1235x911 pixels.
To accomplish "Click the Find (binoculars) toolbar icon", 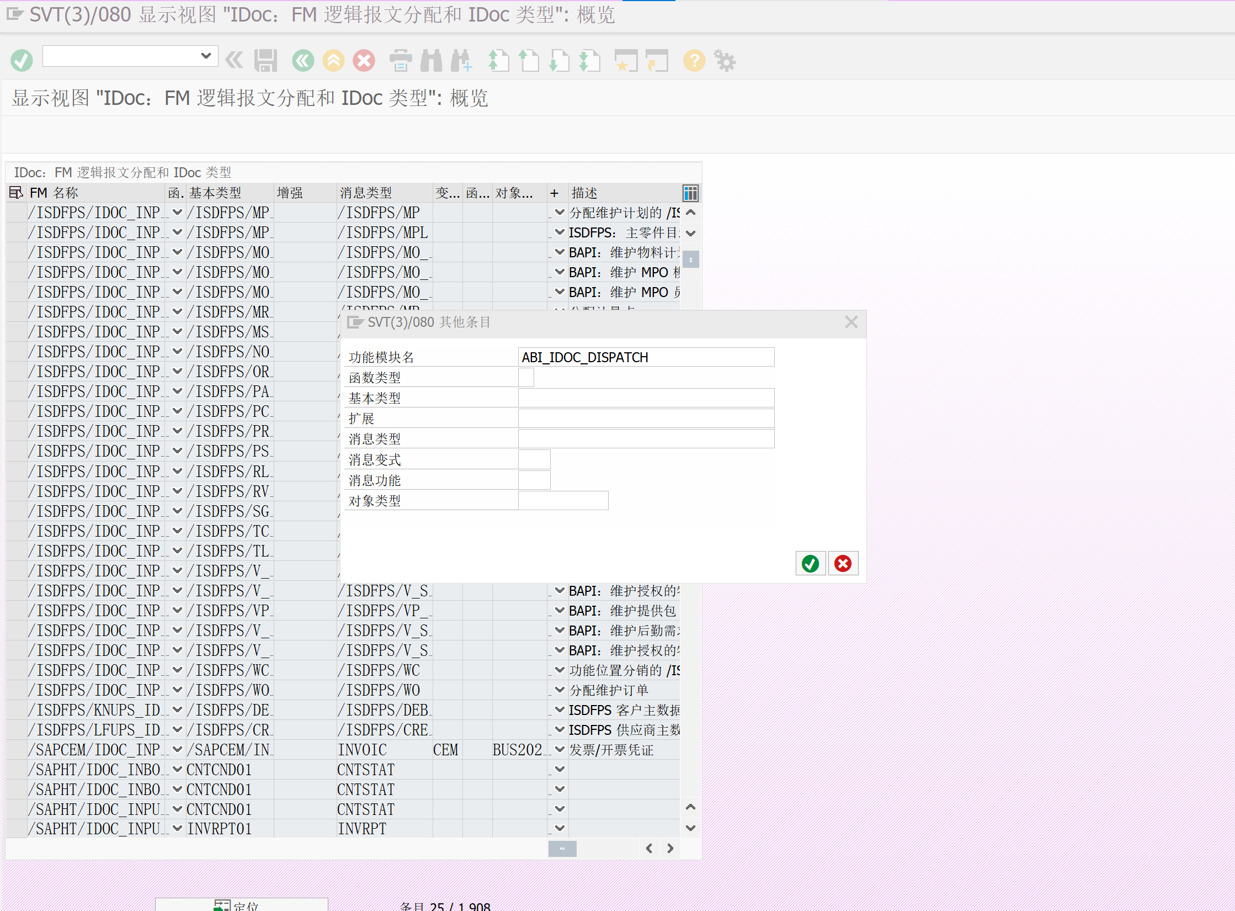I will click(432, 61).
